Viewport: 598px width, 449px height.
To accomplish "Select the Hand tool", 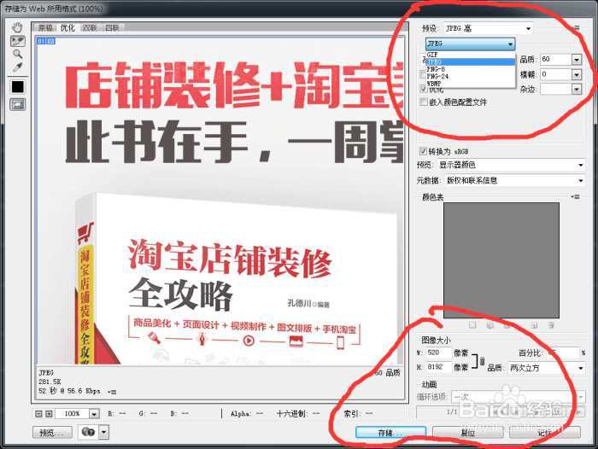I will (17, 27).
